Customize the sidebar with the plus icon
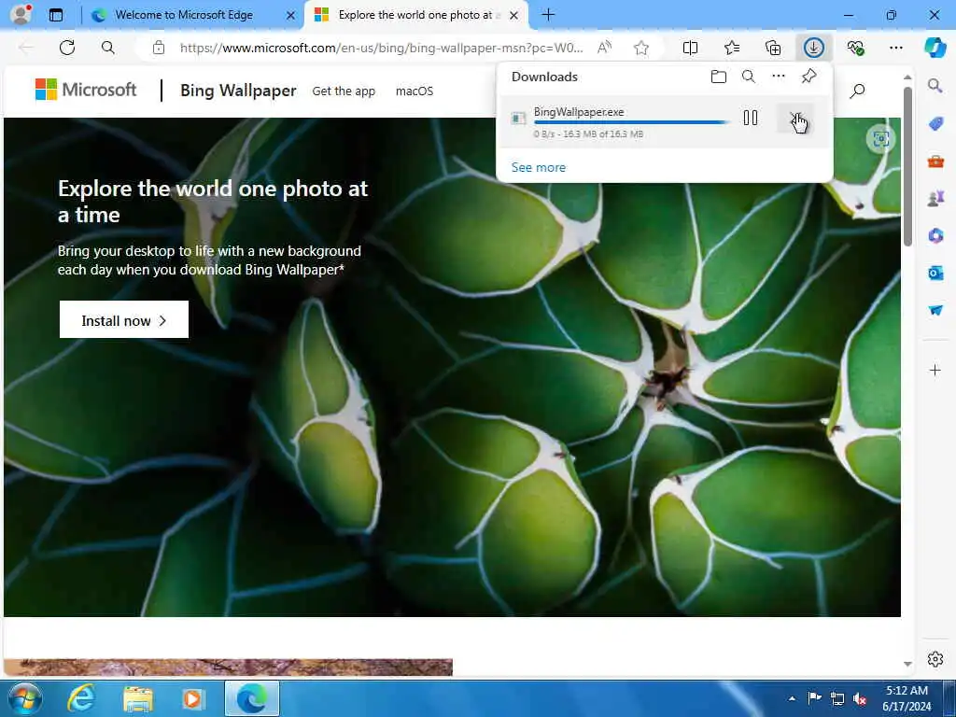Viewport: 956px width, 717px height. 935,370
